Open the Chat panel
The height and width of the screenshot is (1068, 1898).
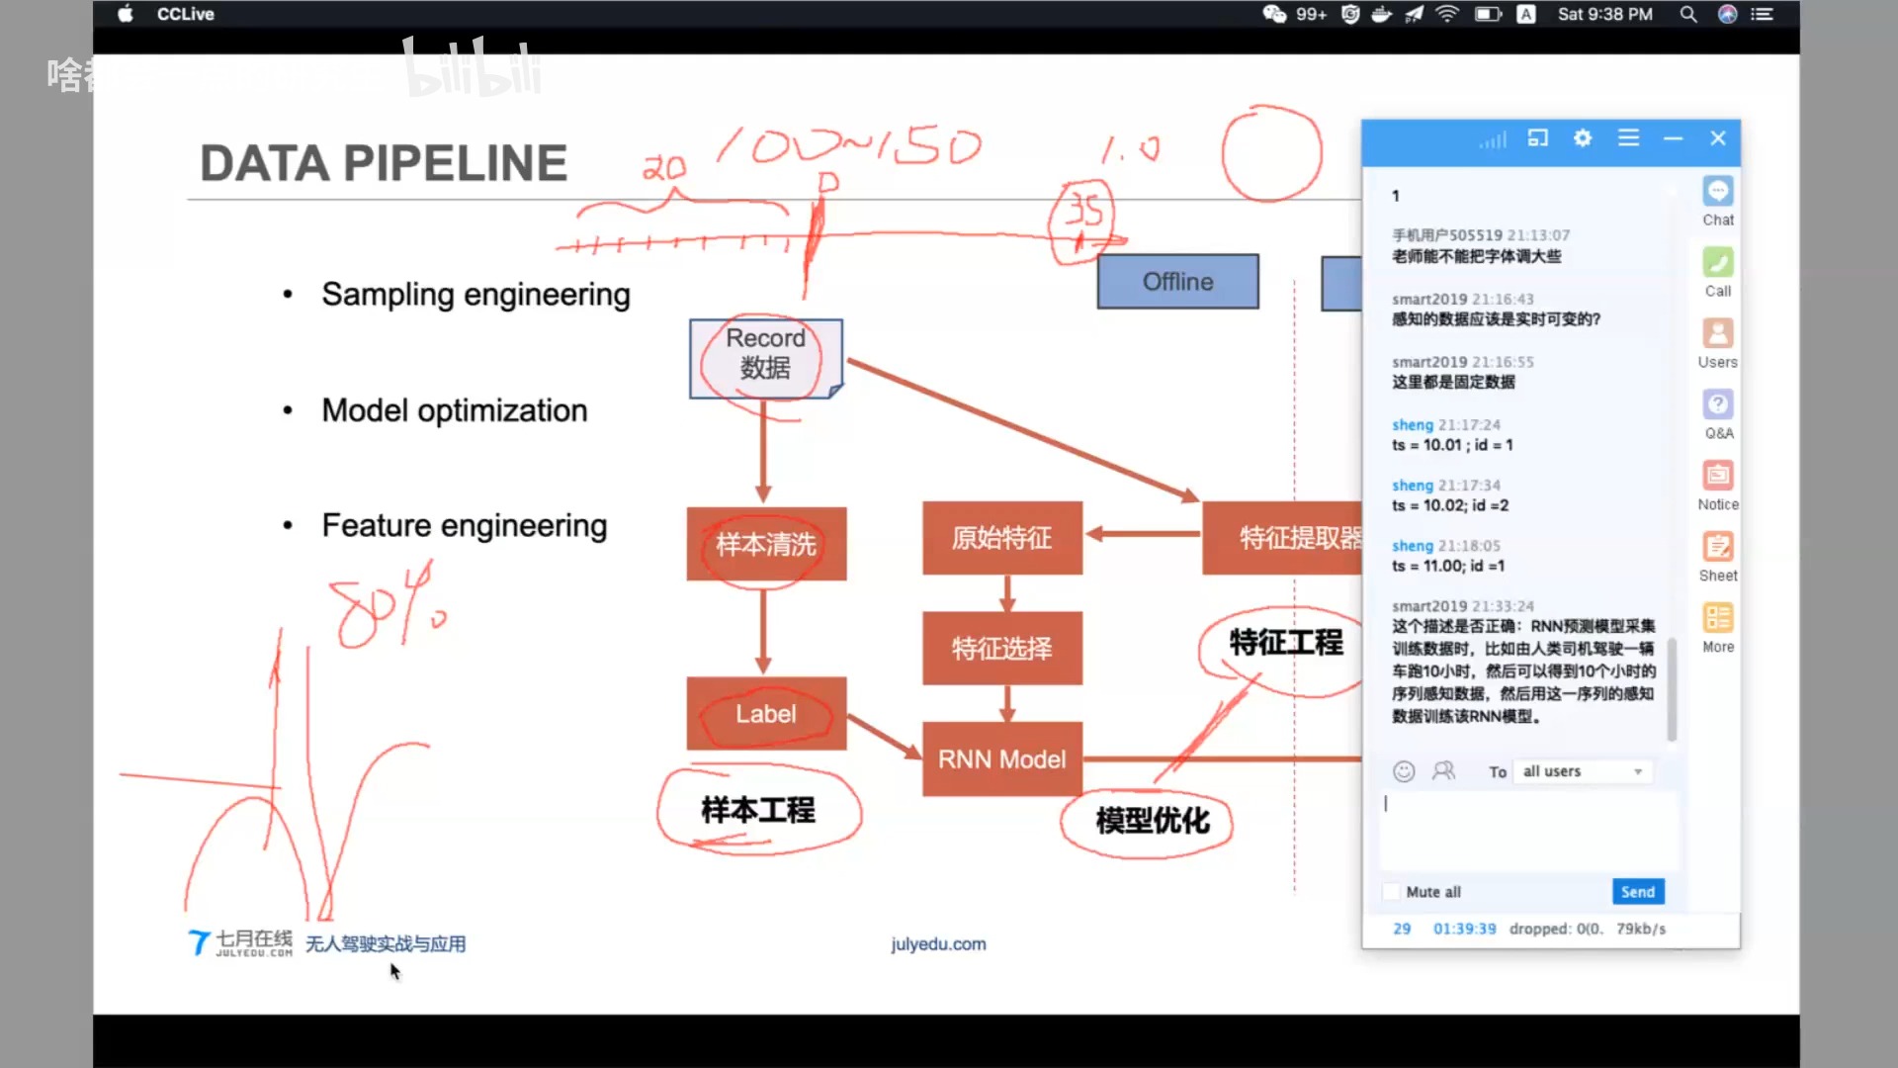coord(1717,198)
